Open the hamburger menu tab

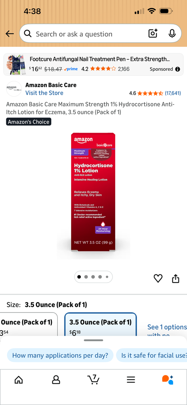pos(131,380)
